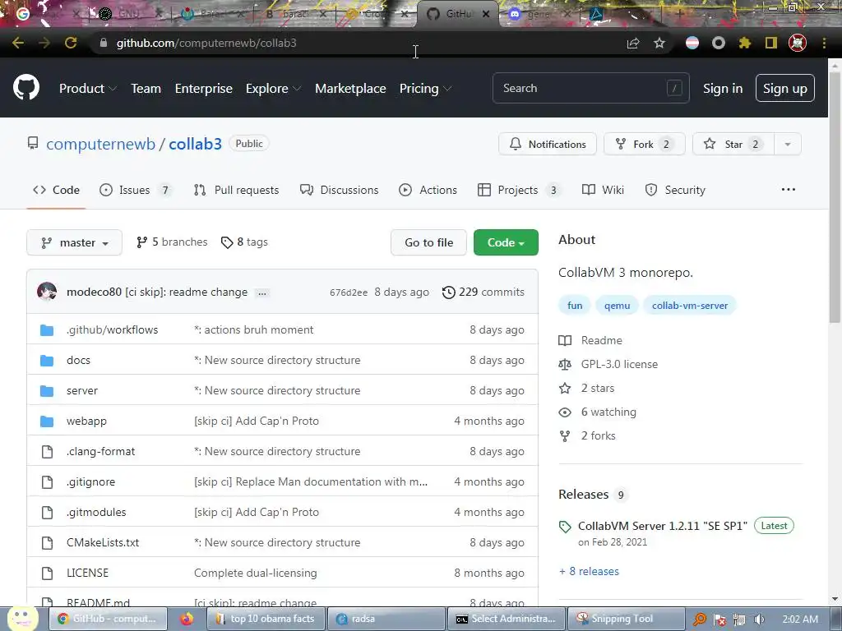Expand the Explore menu

click(273, 89)
